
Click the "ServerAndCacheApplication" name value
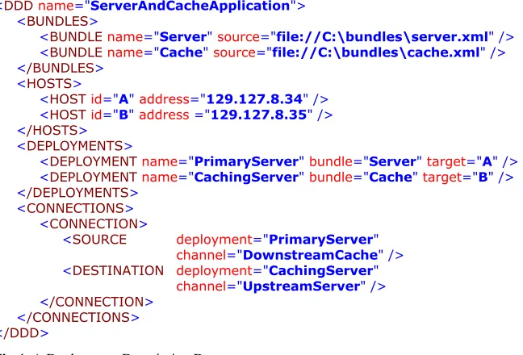tap(190, 6)
